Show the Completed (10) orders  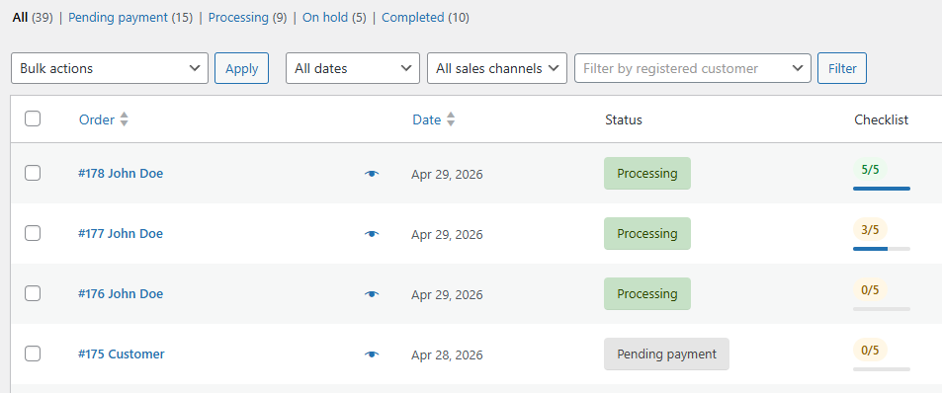tap(425, 18)
